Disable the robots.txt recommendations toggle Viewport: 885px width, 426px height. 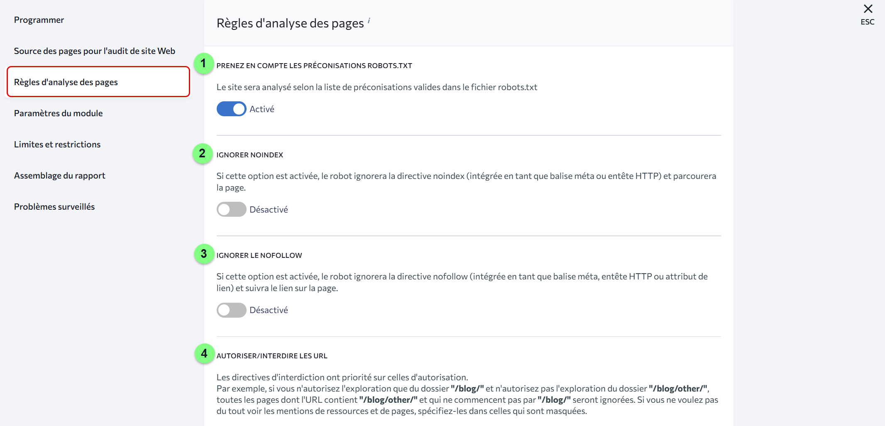231,109
